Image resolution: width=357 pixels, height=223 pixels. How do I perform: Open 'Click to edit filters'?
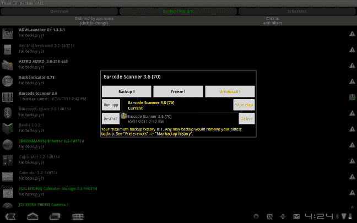pyautogui.click(x=273, y=21)
